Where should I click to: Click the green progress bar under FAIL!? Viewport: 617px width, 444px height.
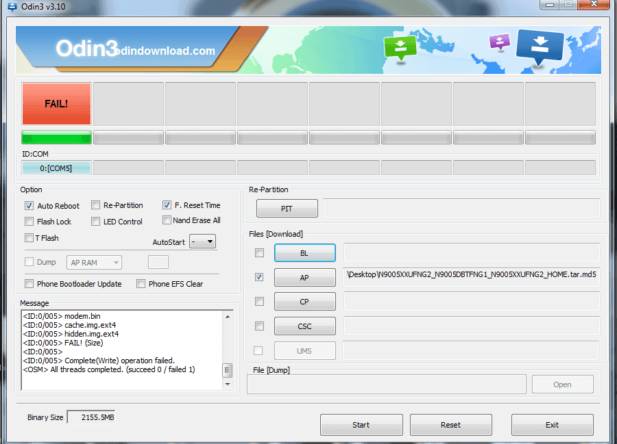click(56, 138)
